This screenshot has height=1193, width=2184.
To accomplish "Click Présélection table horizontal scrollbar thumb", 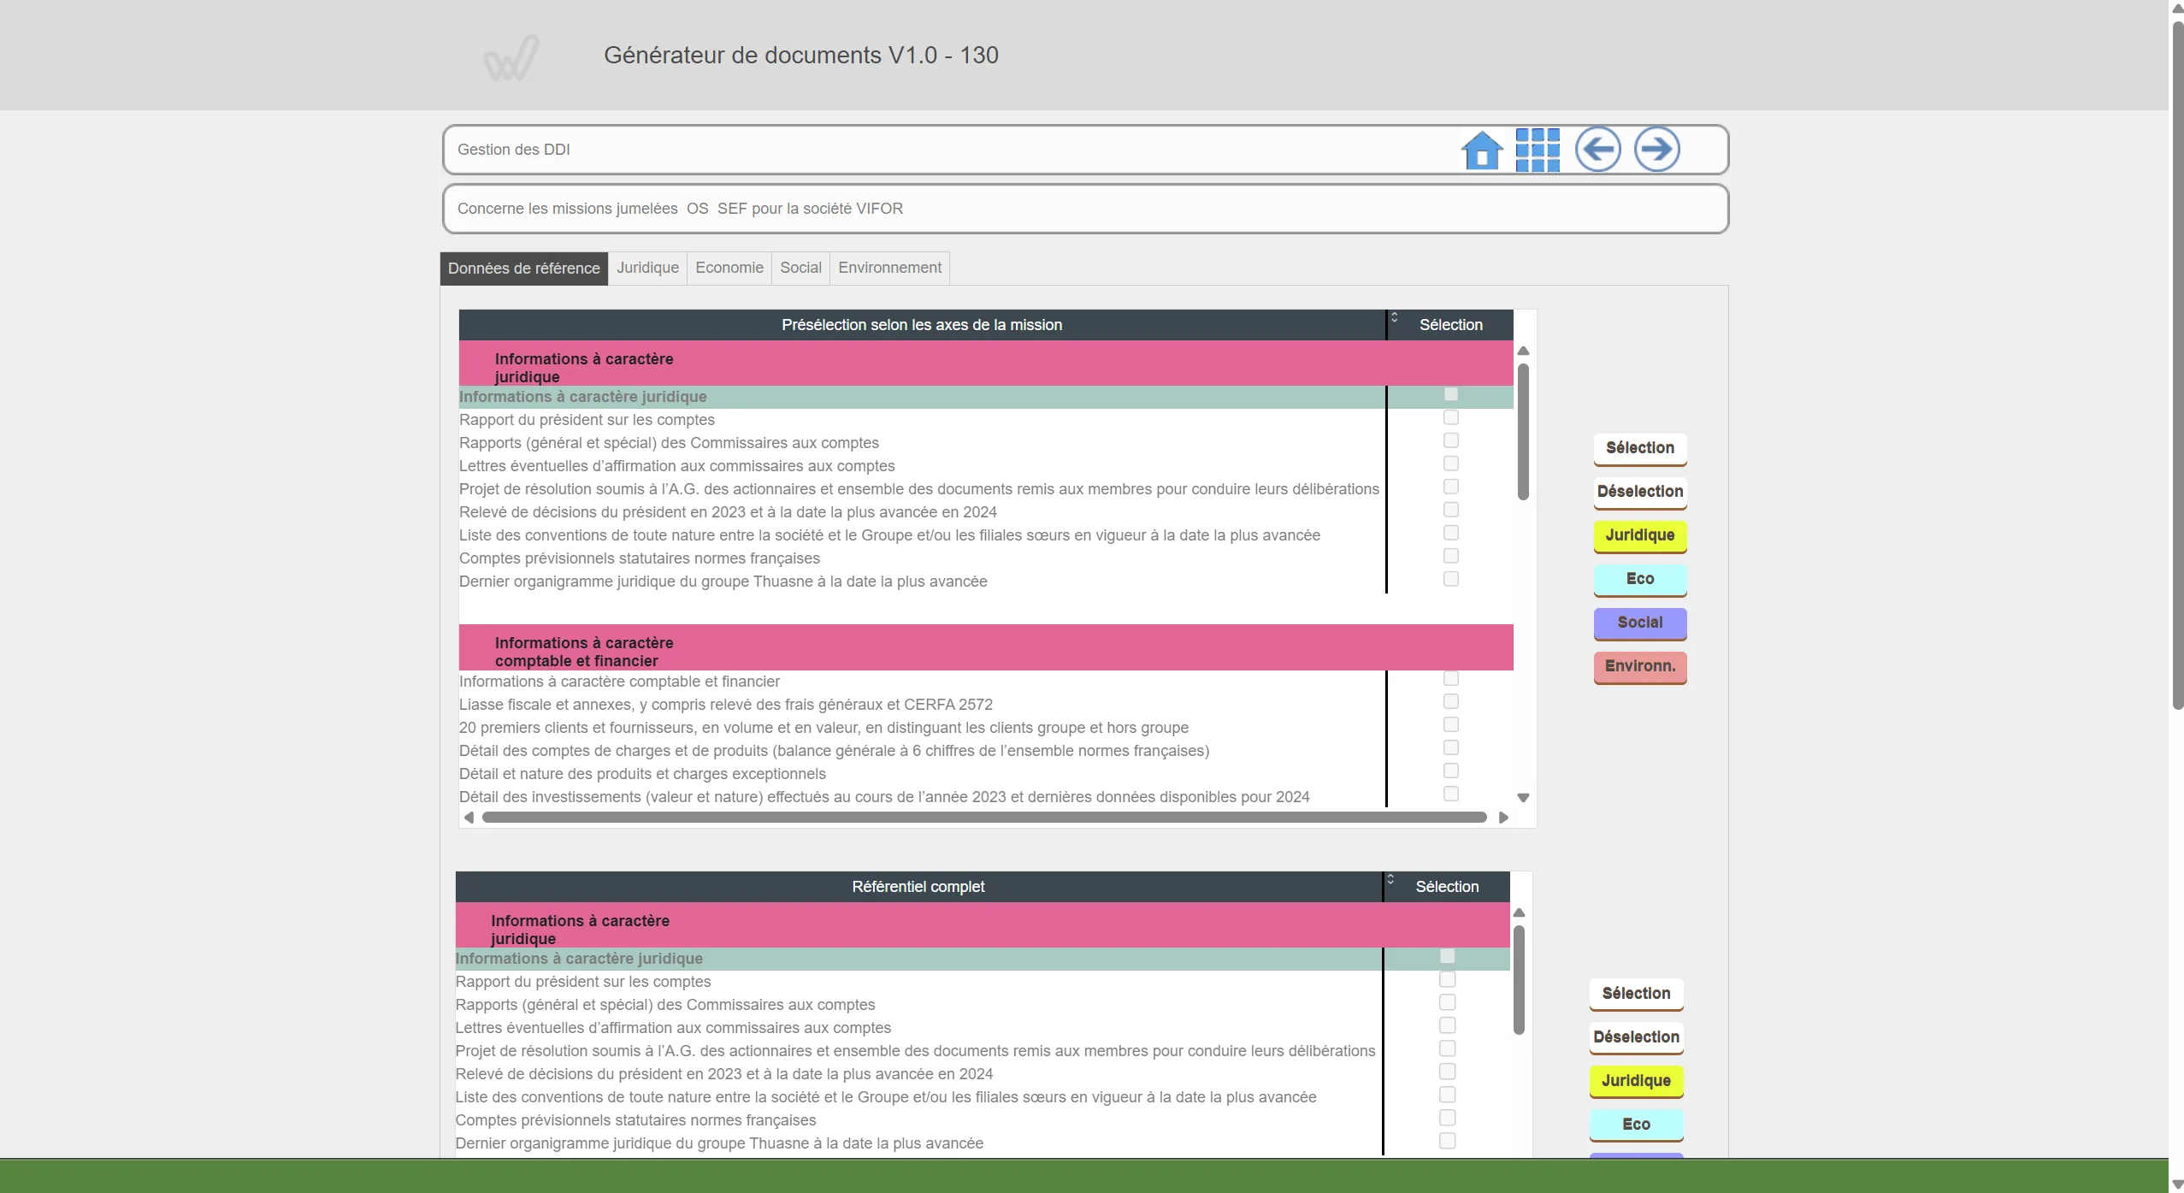I will pyautogui.click(x=984, y=818).
